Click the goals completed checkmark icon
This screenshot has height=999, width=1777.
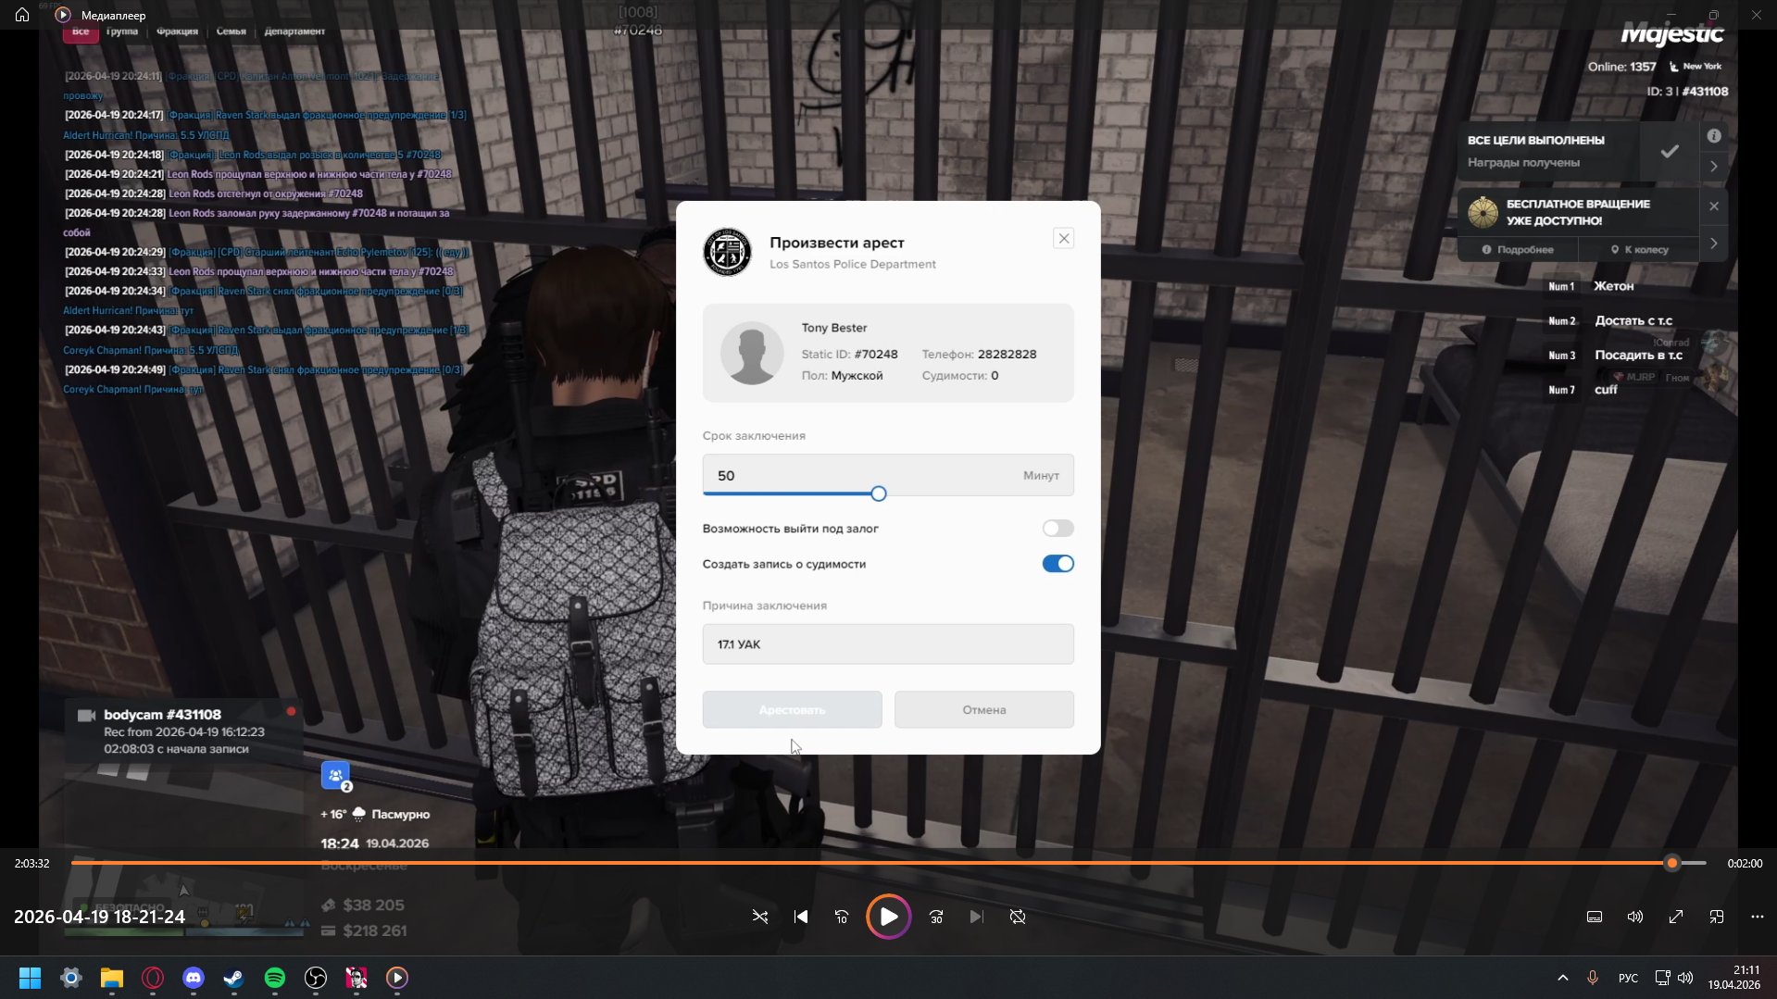point(1670,151)
